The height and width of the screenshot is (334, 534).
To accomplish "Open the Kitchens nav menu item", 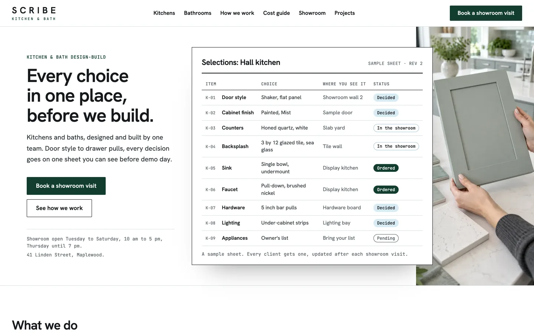I will tap(164, 13).
